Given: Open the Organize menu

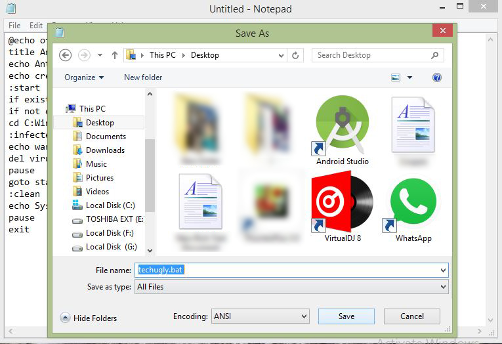Looking at the screenshot, I should click(x=84, y=77).
